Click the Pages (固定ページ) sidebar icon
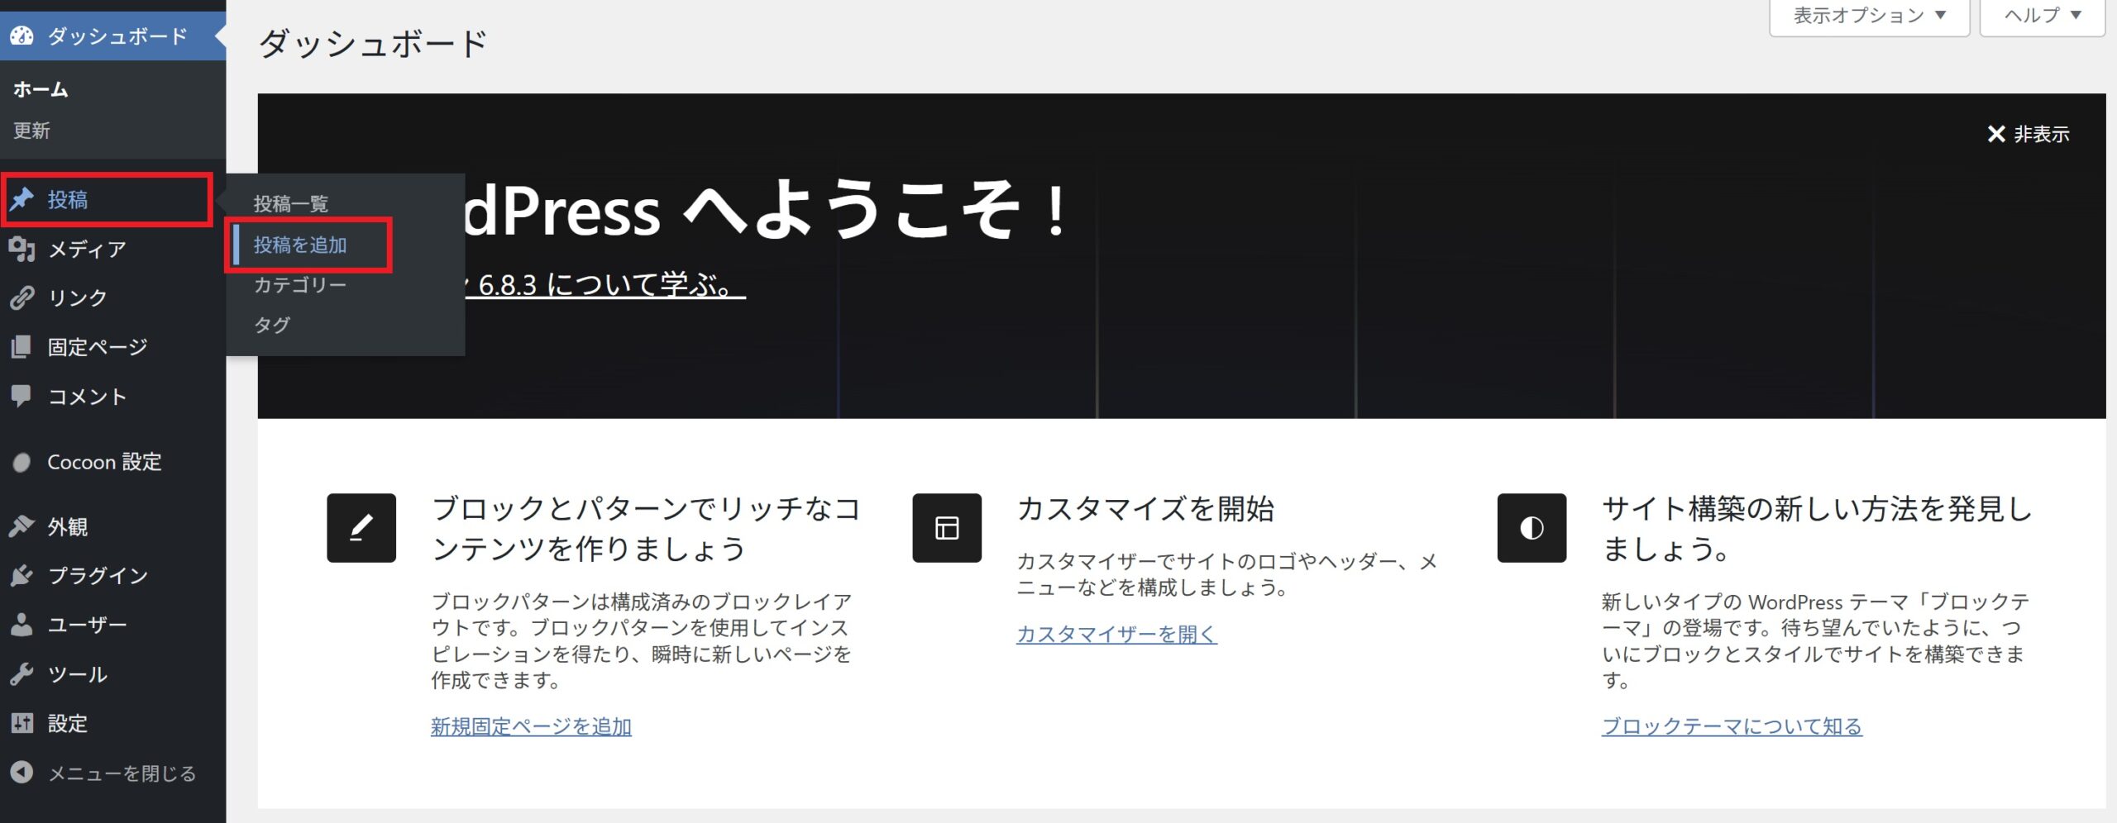The height and width of the screenshot is (823, 2117). coord(22,347)
